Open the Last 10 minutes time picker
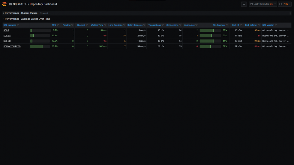This screenshot has height=165, width=294. 262,4
